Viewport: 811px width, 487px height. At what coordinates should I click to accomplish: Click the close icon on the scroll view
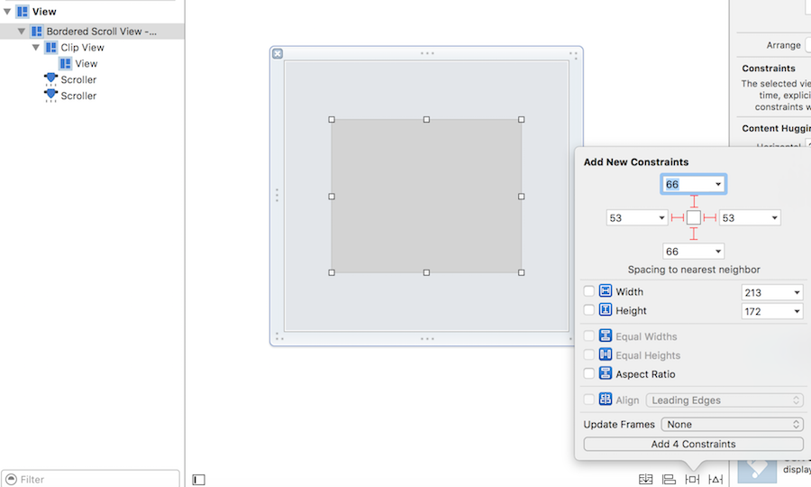[278, 54]
